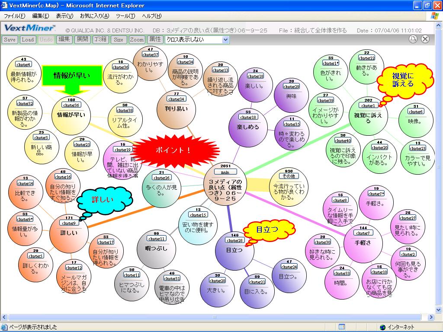Select the 新しい商品 cluster3 node
Screen dimensions: 443x332
(x=42, y=147)
